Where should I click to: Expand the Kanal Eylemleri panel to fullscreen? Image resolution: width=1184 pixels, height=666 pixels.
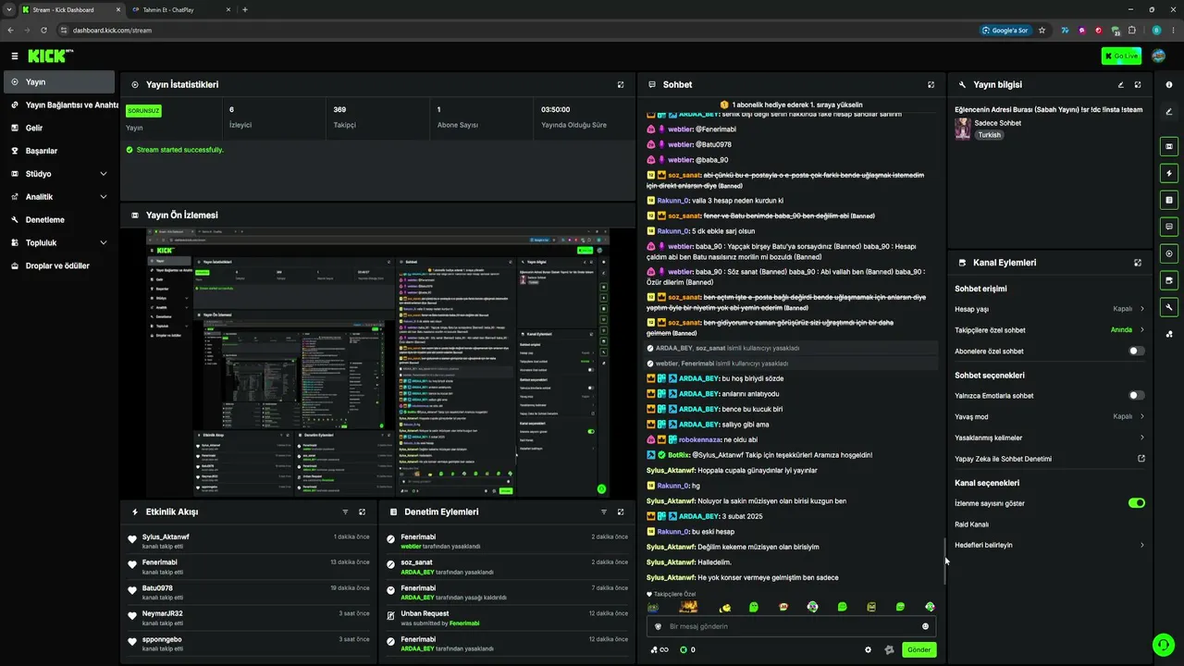coord(1138,263)
